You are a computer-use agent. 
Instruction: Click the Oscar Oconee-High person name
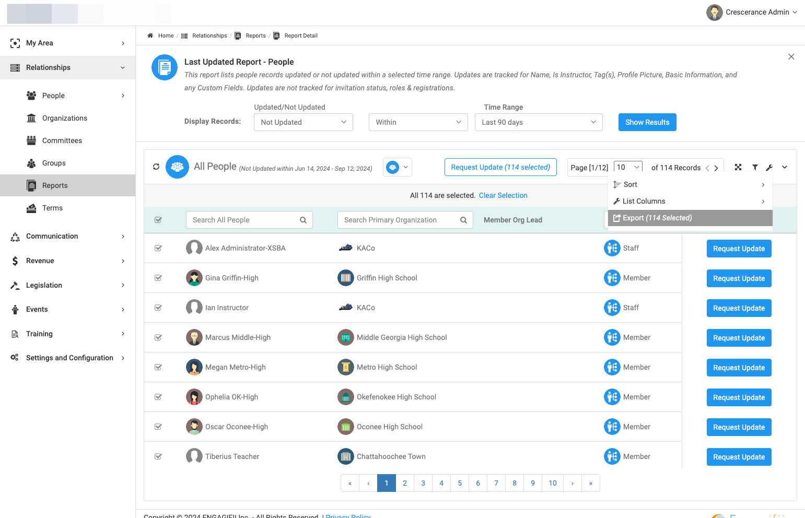point(237,427)
